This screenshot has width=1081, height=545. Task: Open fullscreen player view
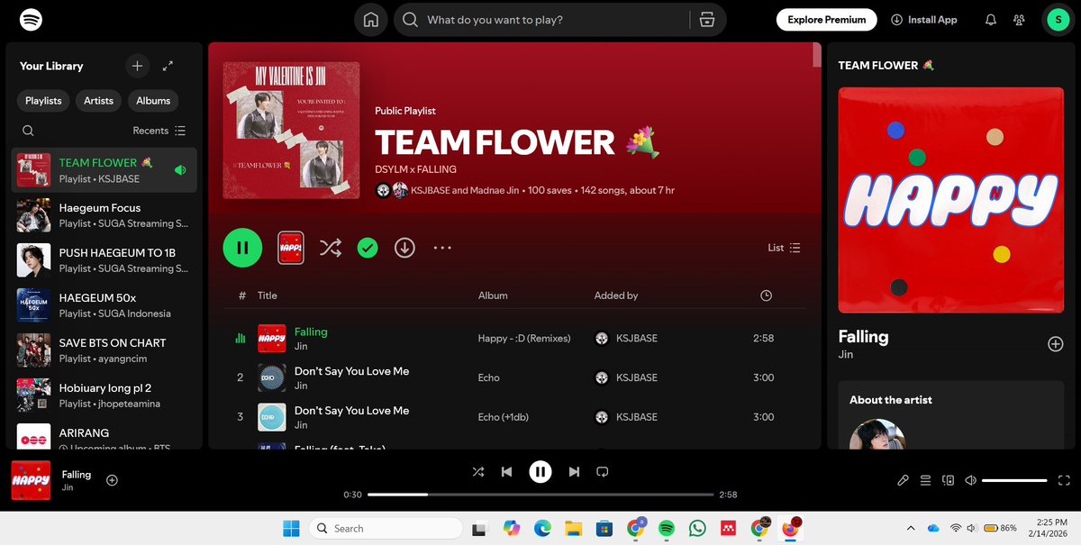[1066, 480]
